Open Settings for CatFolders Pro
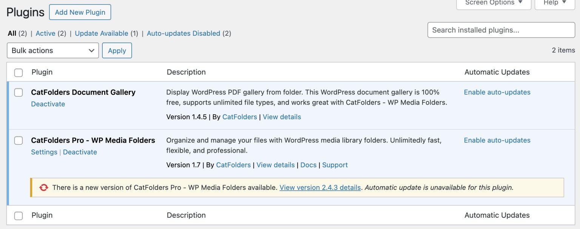 pyautogui.click(x=44, y=152)
